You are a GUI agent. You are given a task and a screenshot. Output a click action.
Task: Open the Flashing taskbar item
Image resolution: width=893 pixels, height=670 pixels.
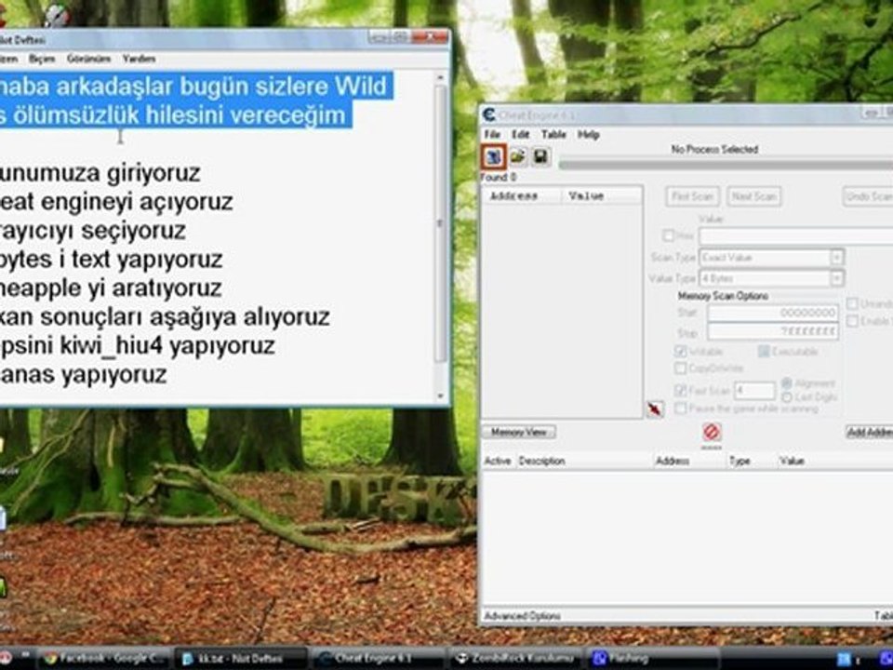652,659
